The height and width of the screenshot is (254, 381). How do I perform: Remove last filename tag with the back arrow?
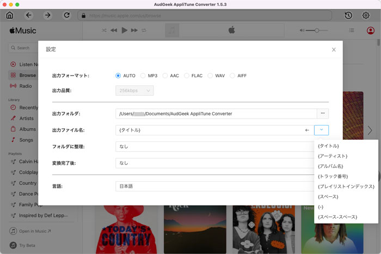click(307, 130)
